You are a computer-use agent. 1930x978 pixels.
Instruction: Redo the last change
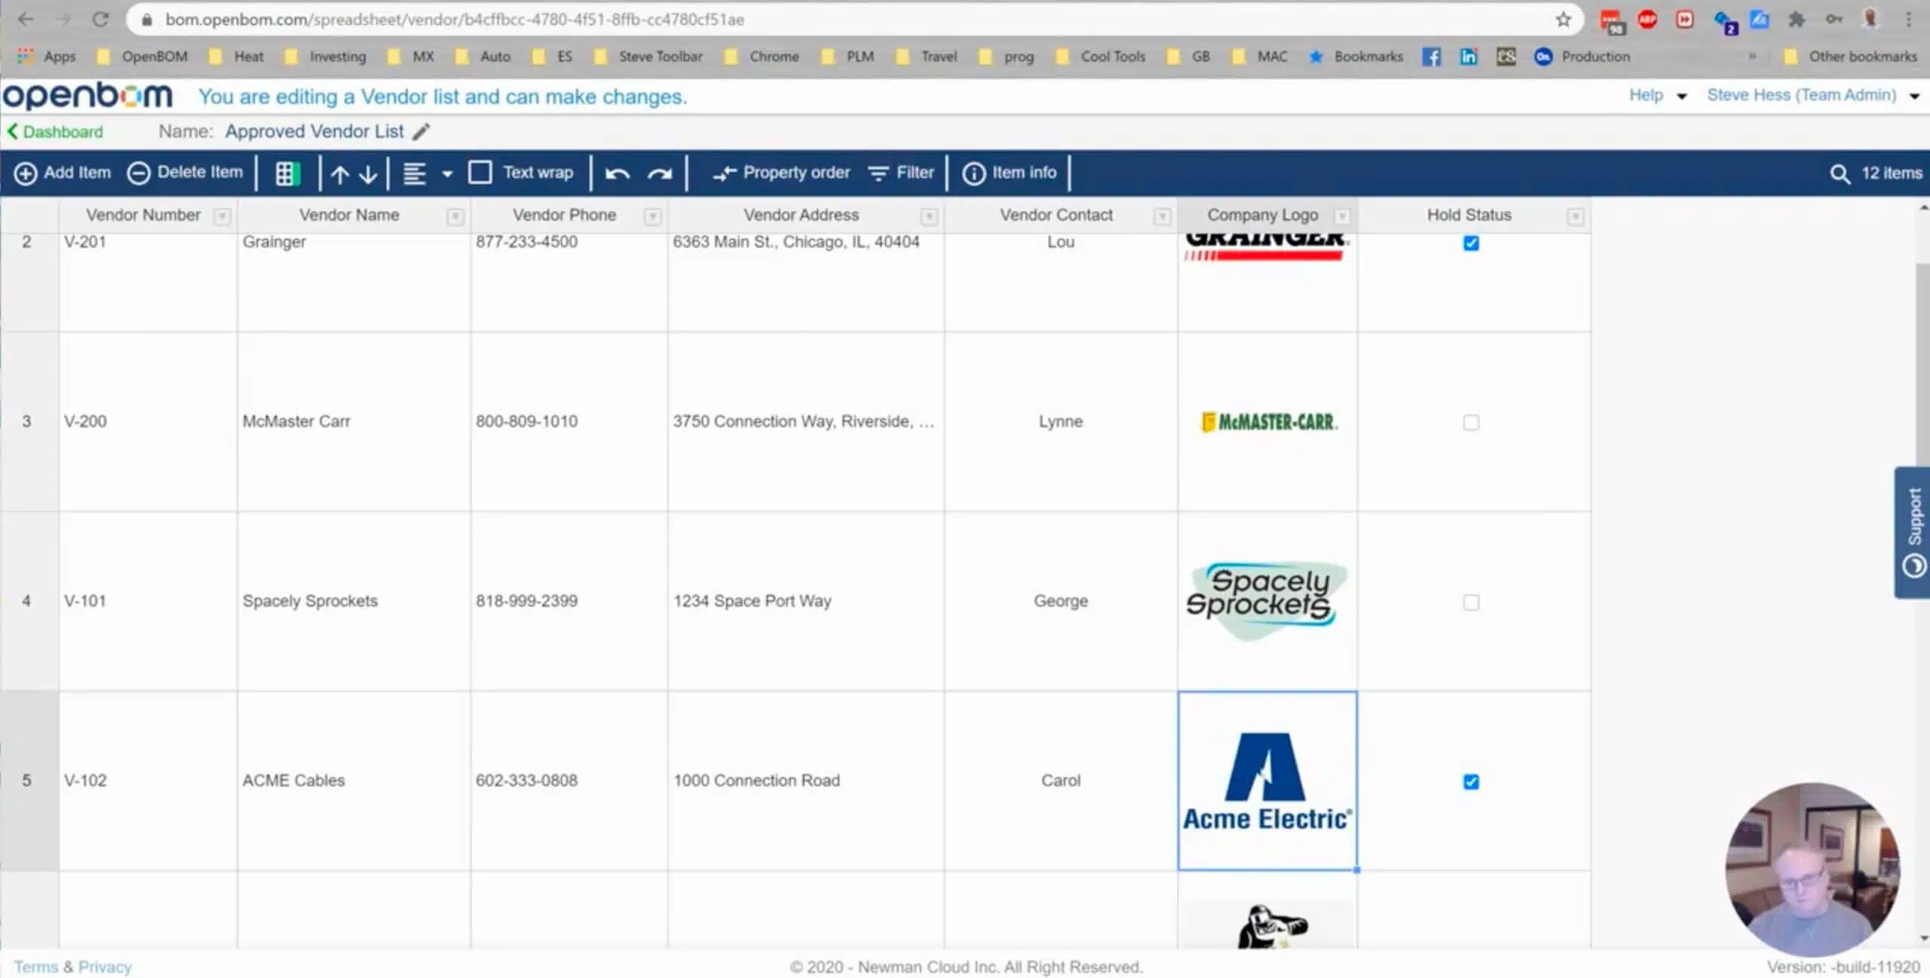(660, 174)
